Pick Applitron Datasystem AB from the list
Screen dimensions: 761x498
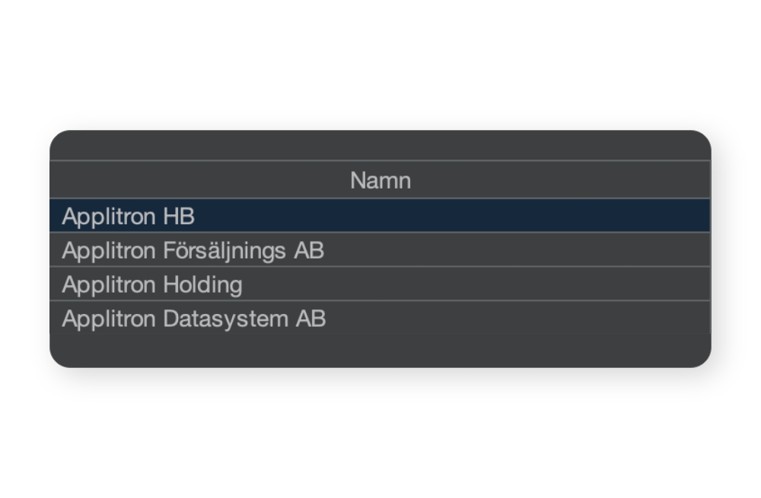tap(380, 318)
